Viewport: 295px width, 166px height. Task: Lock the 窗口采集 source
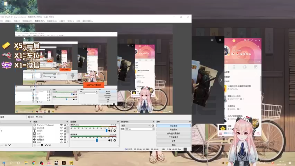click(65, 128)
